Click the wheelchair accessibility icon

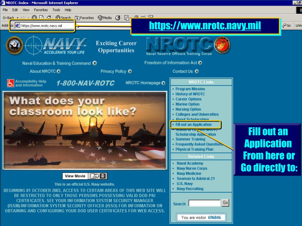[x=11, y=83]
